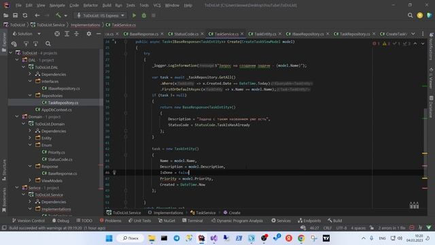This screenshot has height=245, width=435.
Task: Show hidden editor tabs with the chevron dropdown
Action: click(413, 34)
